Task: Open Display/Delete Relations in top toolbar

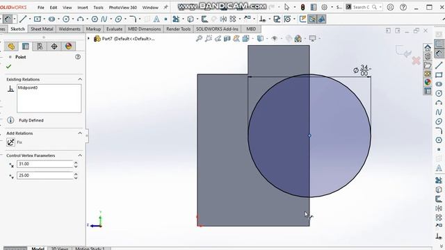Action: [263, 19]
